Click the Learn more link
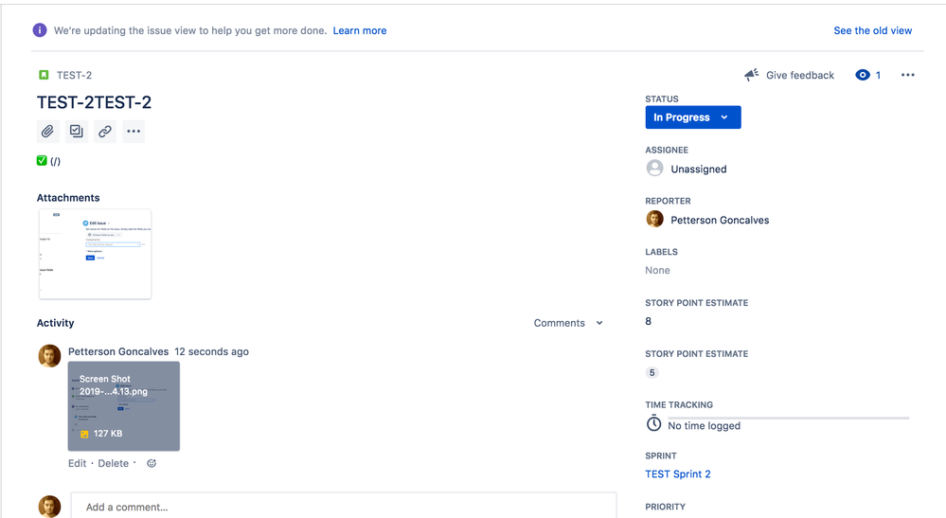 (360, 30)
